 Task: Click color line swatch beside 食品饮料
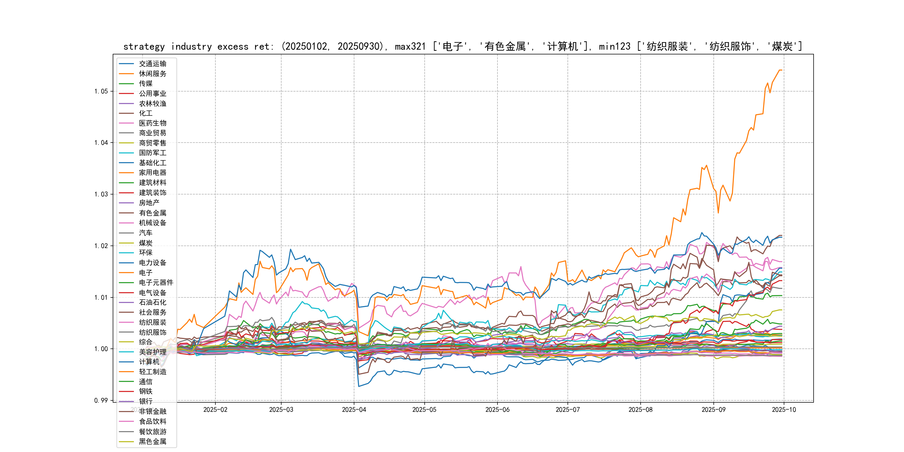tap(126, 422)
